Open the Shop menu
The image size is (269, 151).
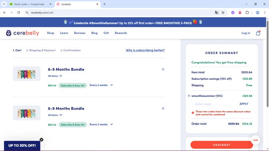50,33
